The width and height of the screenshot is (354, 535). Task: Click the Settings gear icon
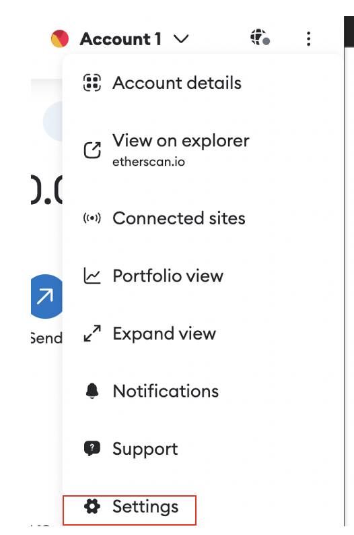tap(92, 506)
